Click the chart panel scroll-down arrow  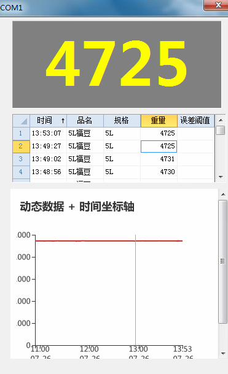223,354
